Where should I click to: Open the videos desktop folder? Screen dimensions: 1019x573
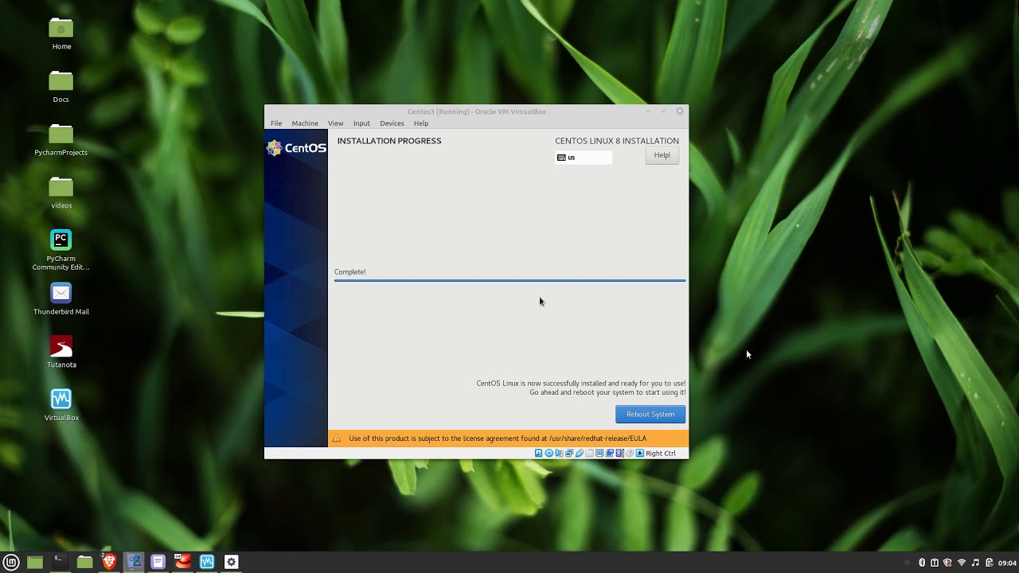point(61,194)
